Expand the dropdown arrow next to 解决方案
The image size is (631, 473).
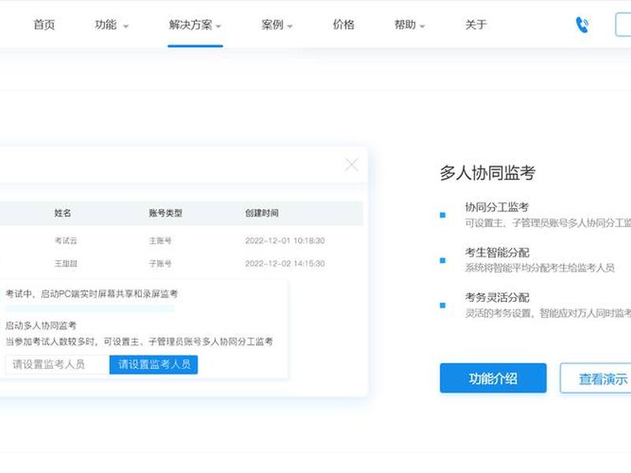pyautogui.click(x=218, y=27)
